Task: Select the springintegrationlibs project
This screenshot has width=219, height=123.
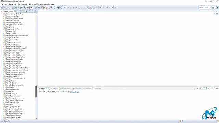Action: (13, 107)
